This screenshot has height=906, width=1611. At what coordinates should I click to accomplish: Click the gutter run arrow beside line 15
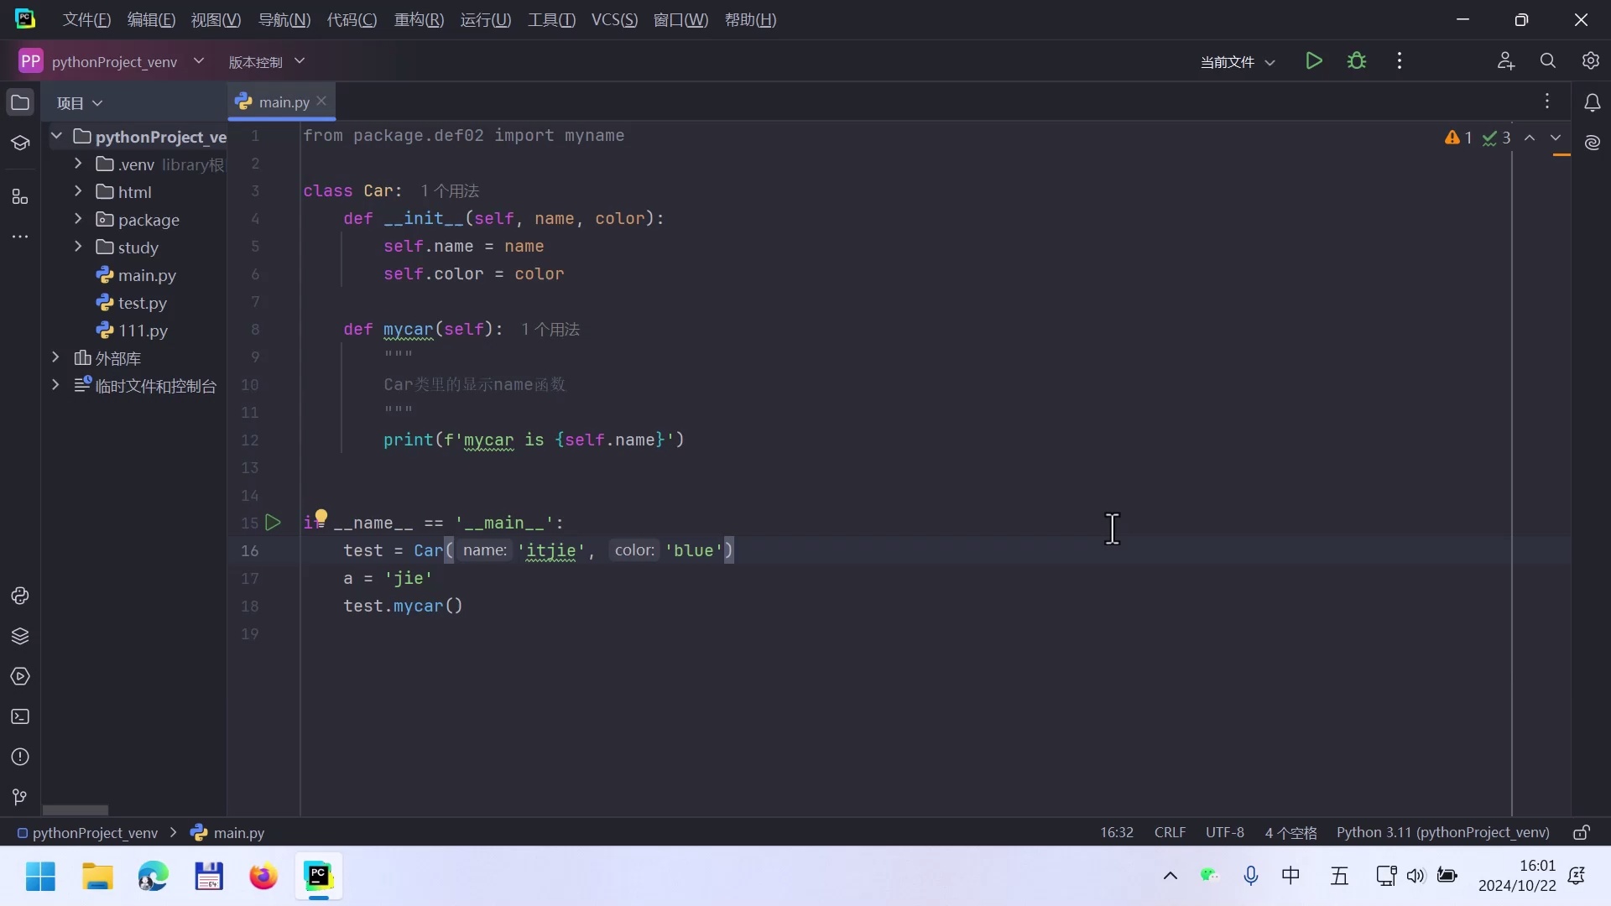pos(273,523)
